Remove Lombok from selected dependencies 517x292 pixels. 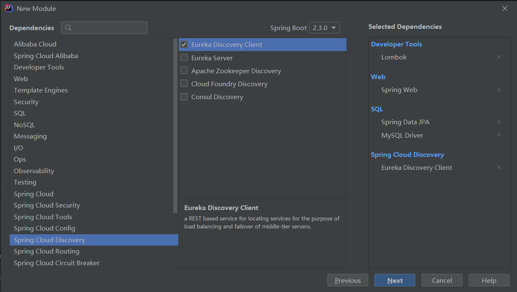(x=499, y=57)
